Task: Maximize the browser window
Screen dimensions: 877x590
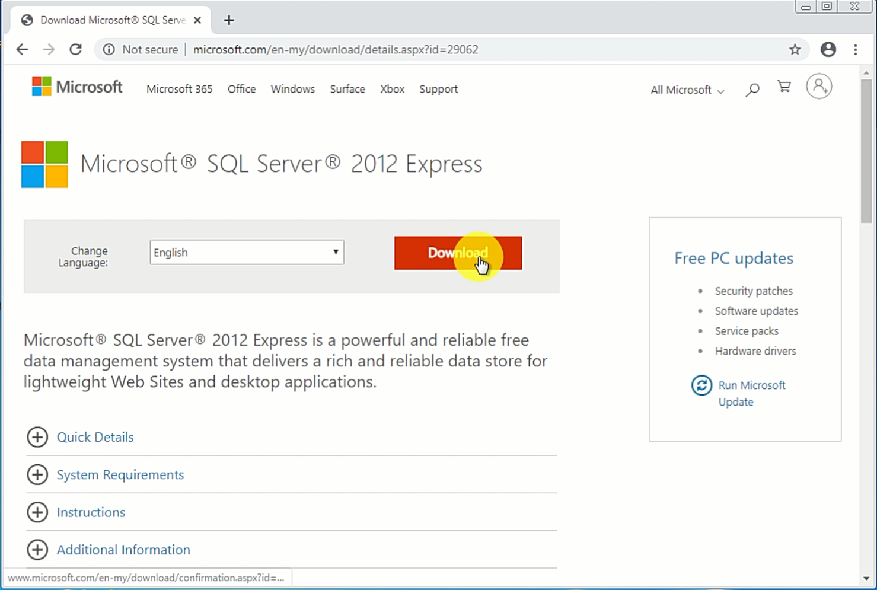Action: click(x=827, y=7)
